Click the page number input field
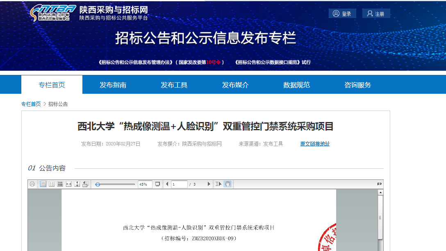446x251 pixels. [179, 184]
